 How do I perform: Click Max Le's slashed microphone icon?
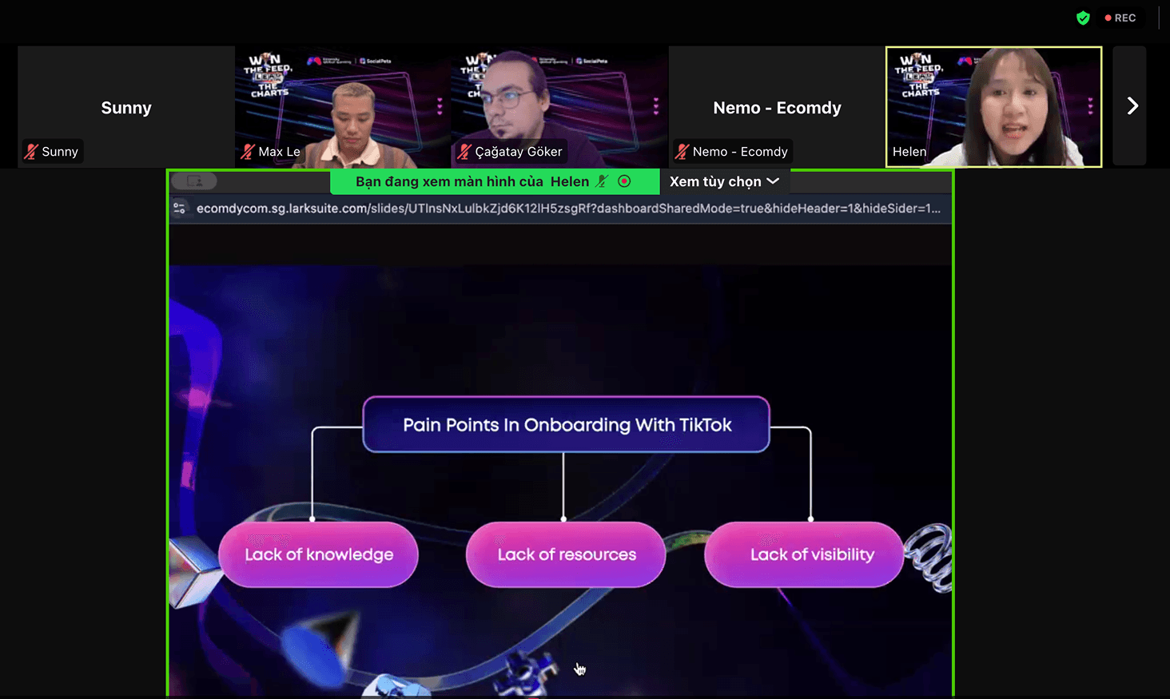248,151
